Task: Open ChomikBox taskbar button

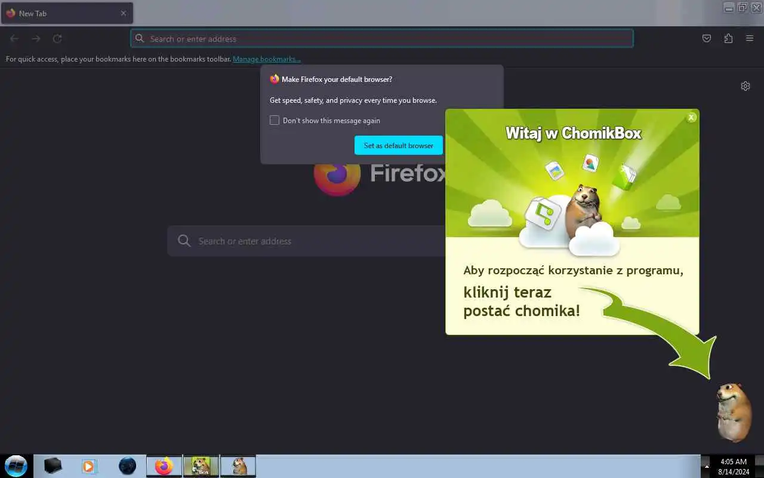Action: point(201,466)
